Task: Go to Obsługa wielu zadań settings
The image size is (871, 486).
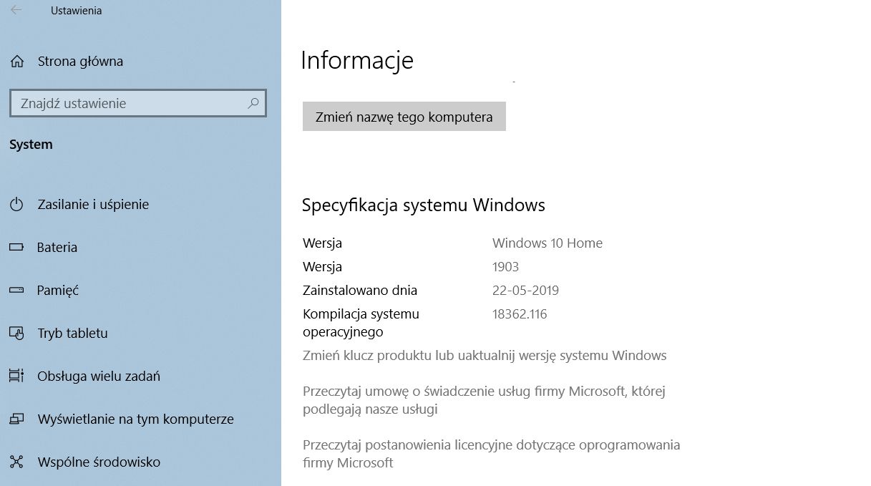Action: (x=99, y=376)
